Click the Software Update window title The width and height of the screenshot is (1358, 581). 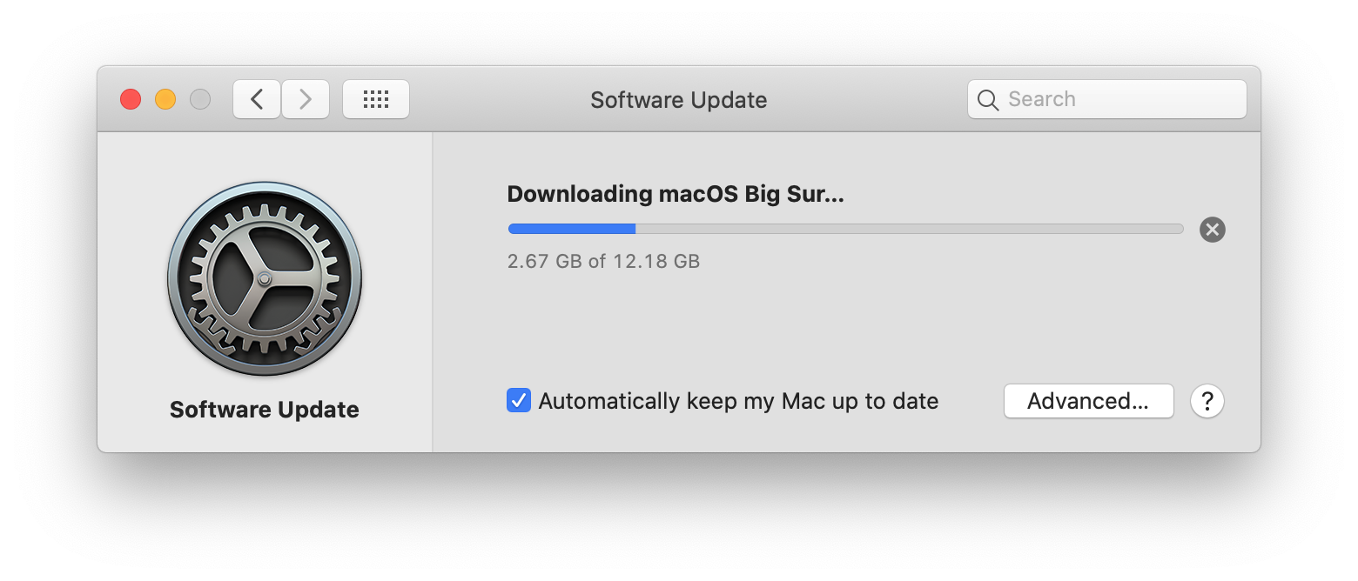(x=679, y=100)
